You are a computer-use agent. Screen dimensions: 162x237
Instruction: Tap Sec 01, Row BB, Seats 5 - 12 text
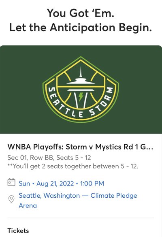[x=49, y=158]
